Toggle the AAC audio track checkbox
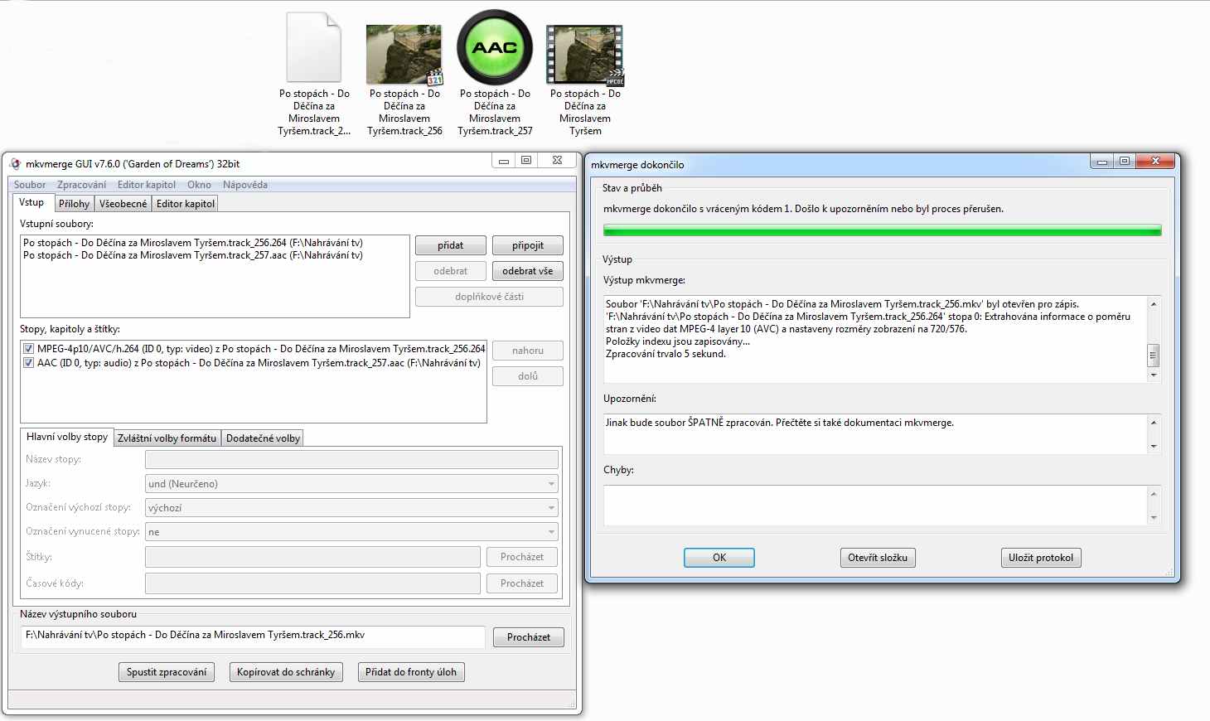This screenshot has width=1210, height=721. tap(29, 363)
